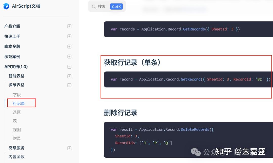Viewport: 273px width, 163px height.
Task: Open the 附录 page
Action: point(17,139)
